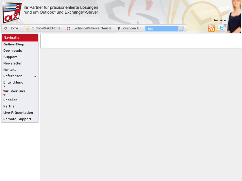Open the Twitter icon
Image resolution: width=242 pixels, height=181 pixels.
coord(222,28)
